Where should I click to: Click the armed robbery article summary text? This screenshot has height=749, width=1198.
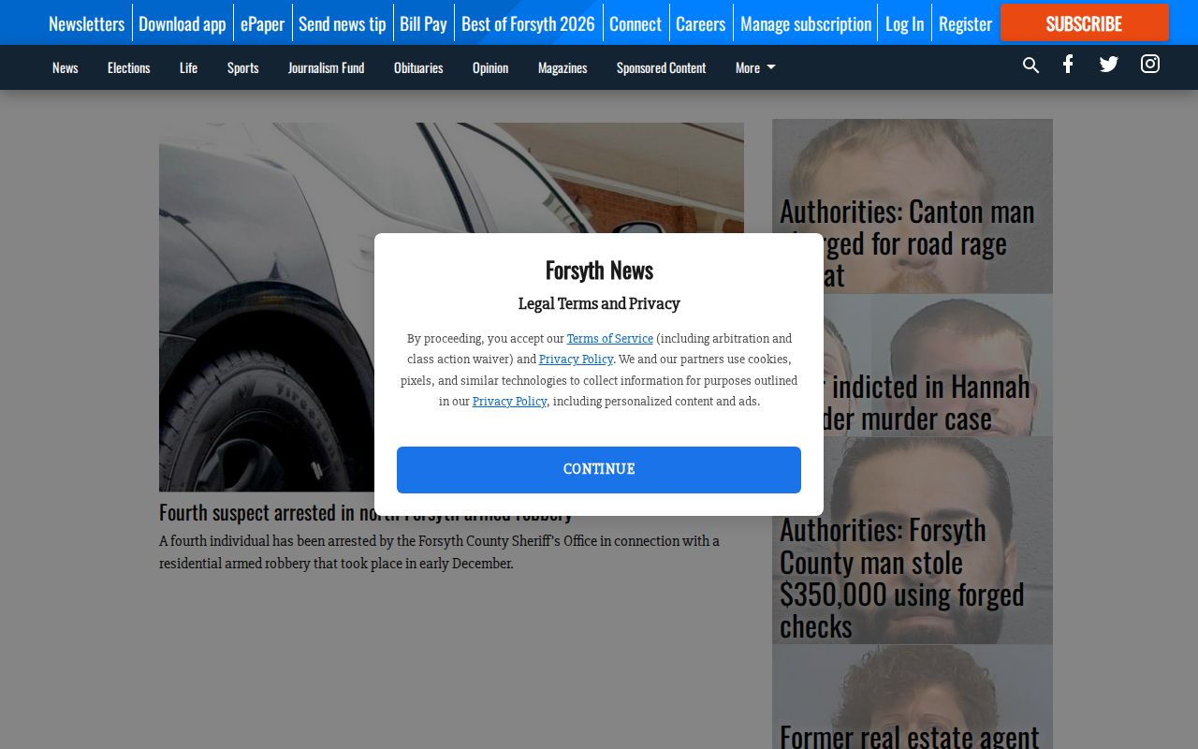point(439,552)
